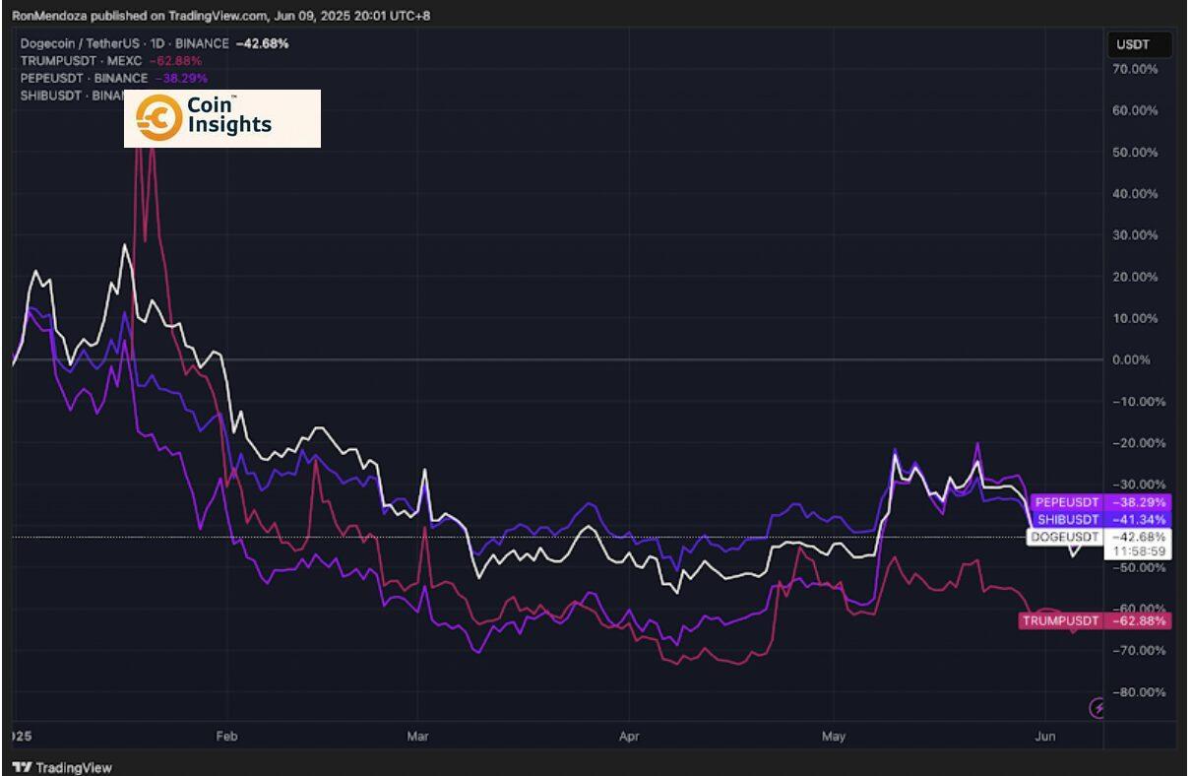Click the SHIBUSDT -41.34% price label
Image resolution: width=1191 pixels, height=776 pixels.
click(1100, 519)
